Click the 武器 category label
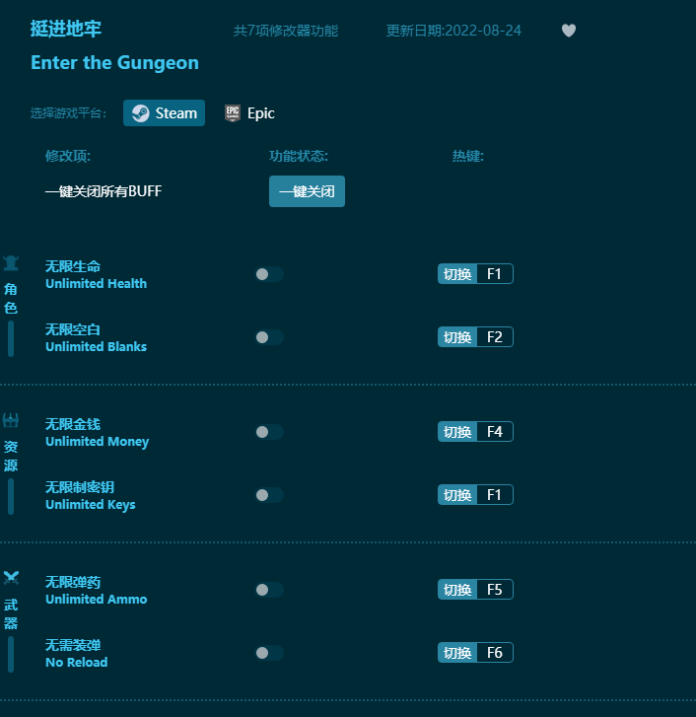This screenshot has height=717, width=696. (11, 613)
